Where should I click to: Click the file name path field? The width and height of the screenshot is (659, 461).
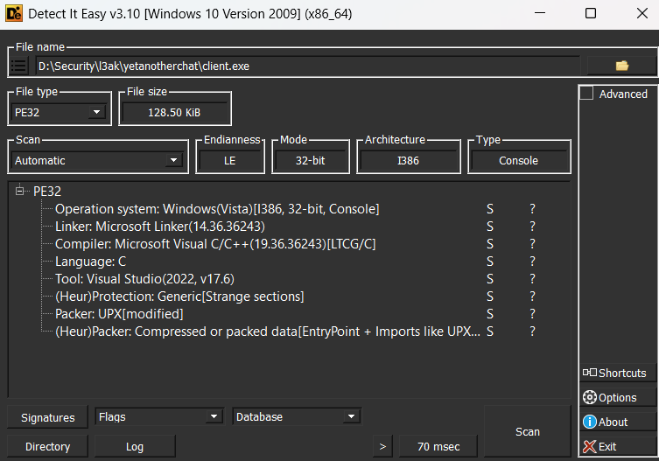(x=308, y=66)
